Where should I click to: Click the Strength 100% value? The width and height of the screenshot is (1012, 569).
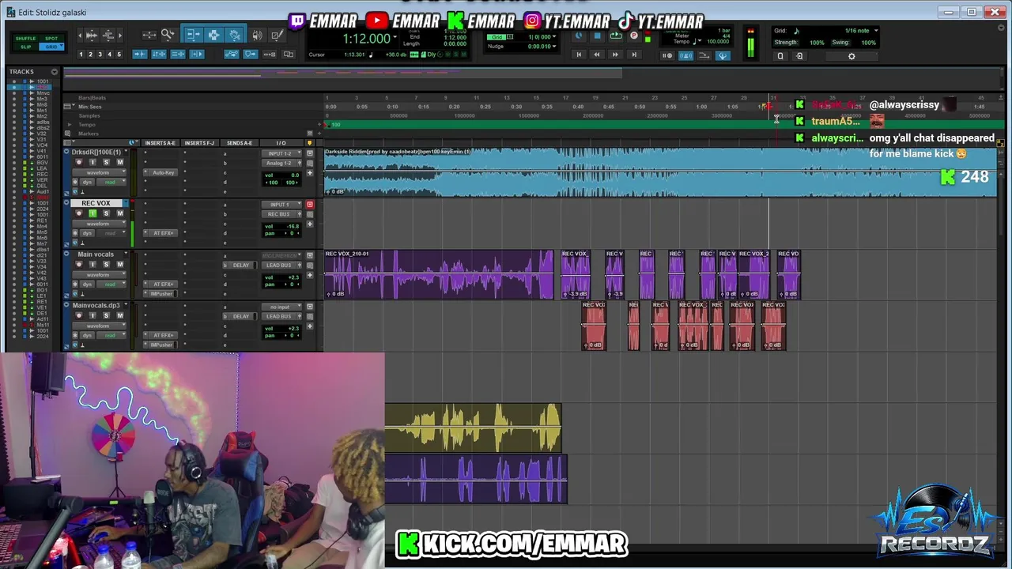[x=817, y=43]
